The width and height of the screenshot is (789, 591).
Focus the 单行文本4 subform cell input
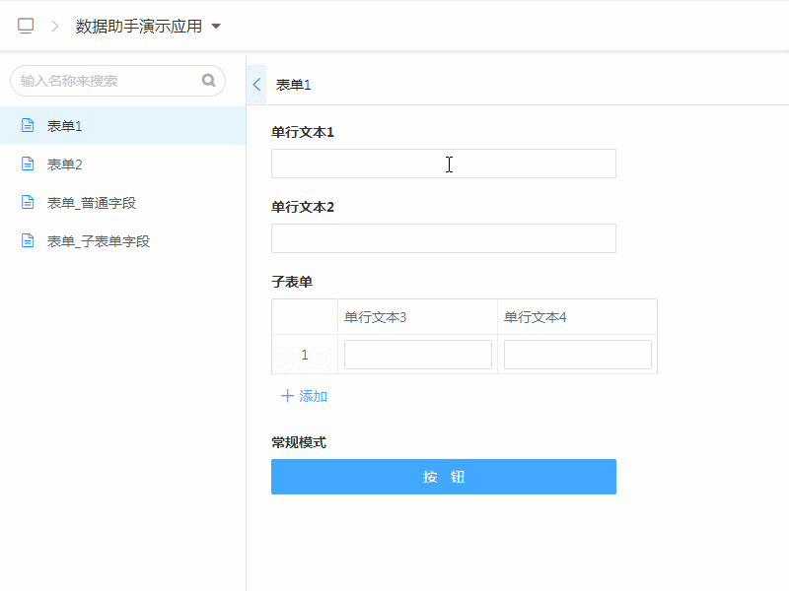tap(577, 355)
